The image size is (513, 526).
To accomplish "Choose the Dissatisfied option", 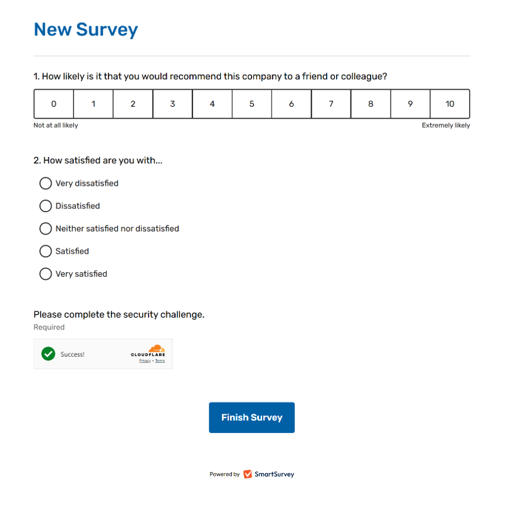I will coord(45,206).
